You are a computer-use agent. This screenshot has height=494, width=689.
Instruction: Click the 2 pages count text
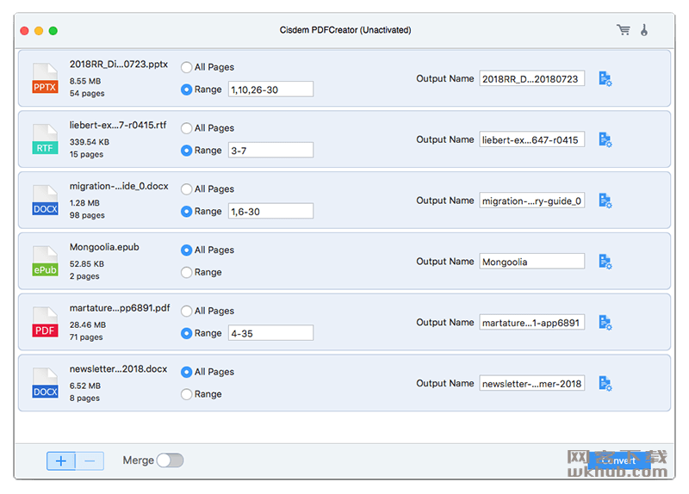point(84,276)
